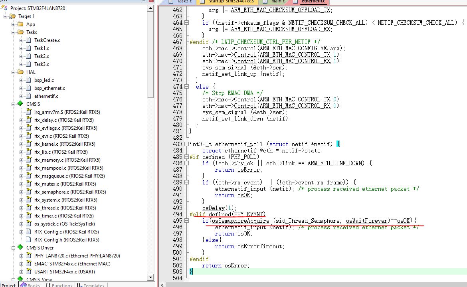Collapse the CMSIS component group

coord(14,104)
